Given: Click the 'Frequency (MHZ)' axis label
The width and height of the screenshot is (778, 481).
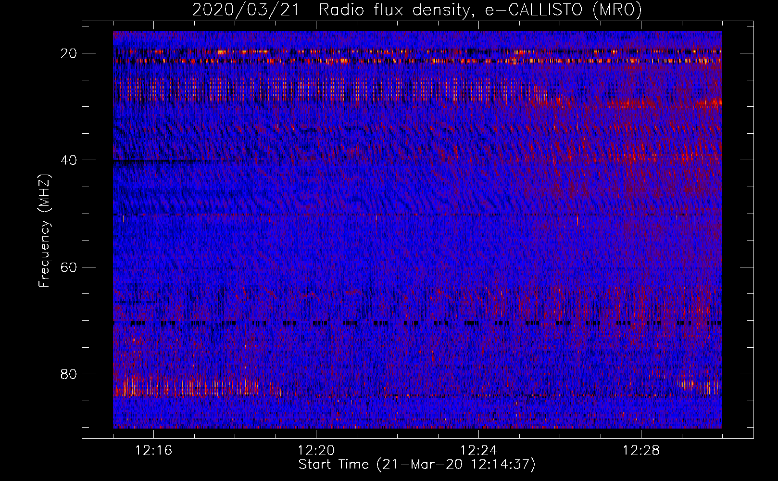Looking at the screenshot, I should point(44,231).
